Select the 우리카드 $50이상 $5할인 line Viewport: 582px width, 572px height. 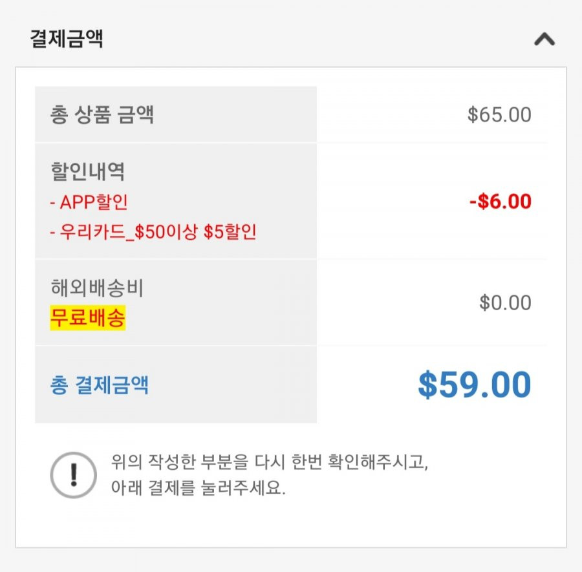click(x=153, y=232)
